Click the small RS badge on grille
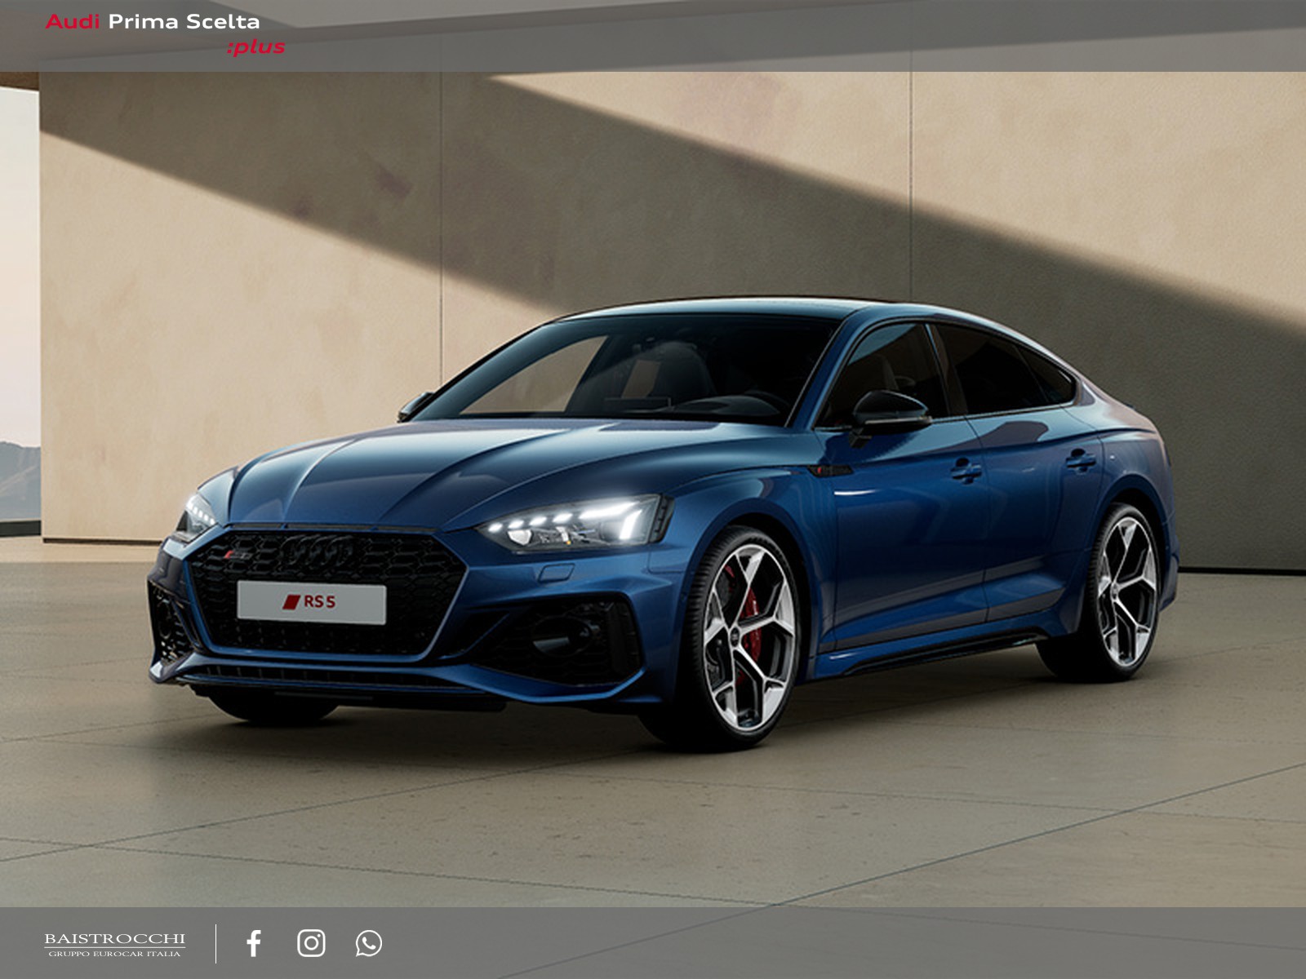1306x979 pixels. point(238,555)
